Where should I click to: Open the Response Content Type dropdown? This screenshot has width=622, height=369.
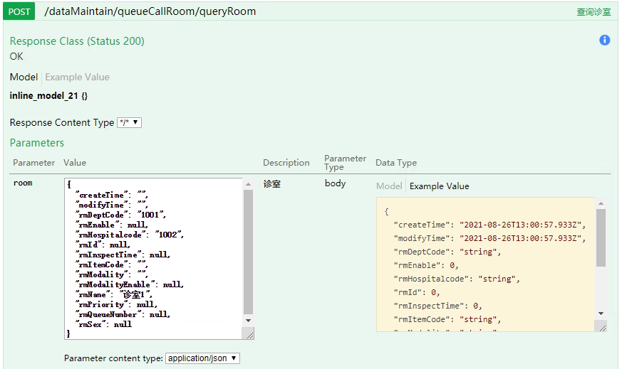click(x=130, y=122)
